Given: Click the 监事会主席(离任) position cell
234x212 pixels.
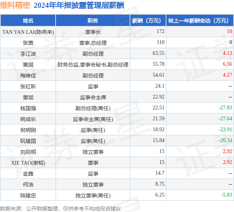Looking at the screenshot, I should click(x=93, y=119).
